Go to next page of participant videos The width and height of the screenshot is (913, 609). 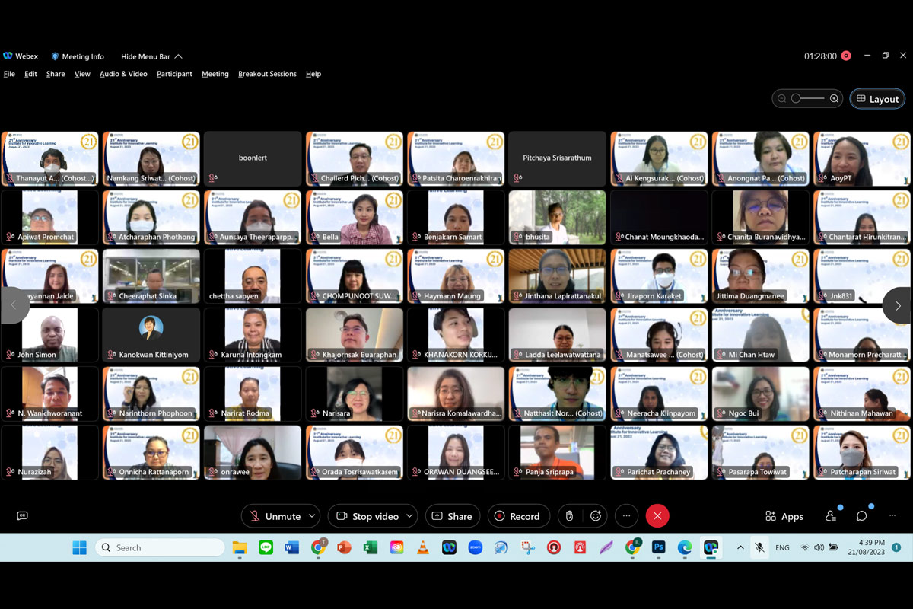(898, 306)
